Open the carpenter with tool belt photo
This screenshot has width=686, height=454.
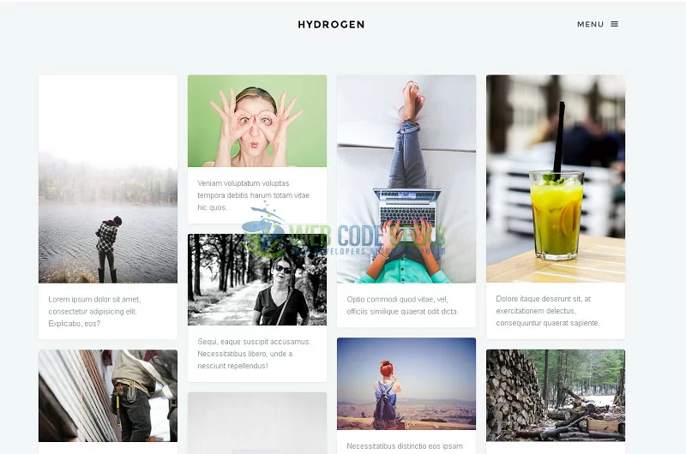pyautogui.click(x=108, y=396)
